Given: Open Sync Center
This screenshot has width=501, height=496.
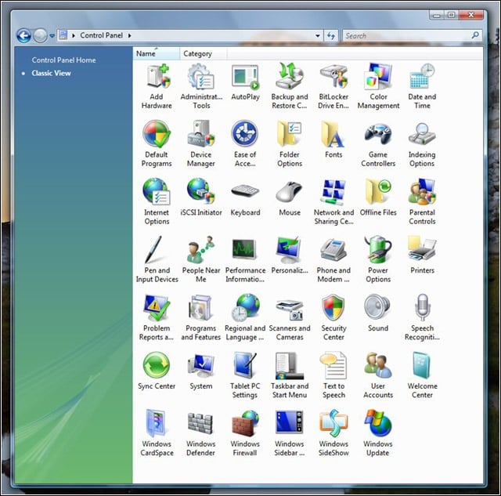Looking at the screenshot, I should [x=157, y=371].
